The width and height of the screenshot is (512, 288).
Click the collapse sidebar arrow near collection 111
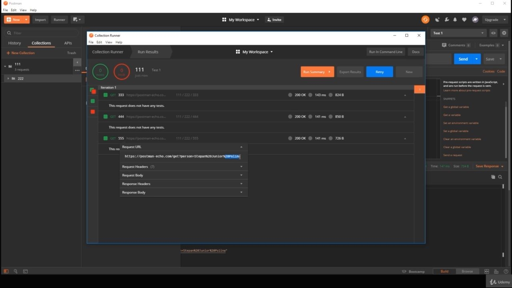pos(77,62)
